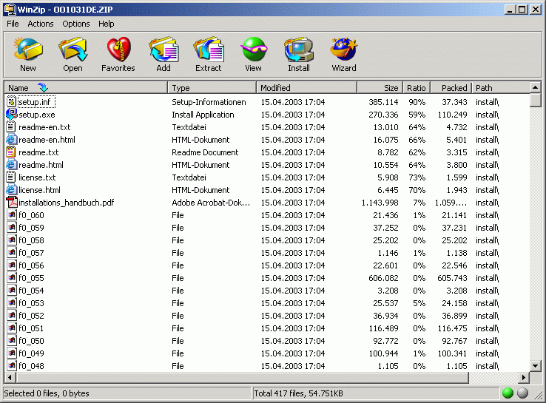
Task: Click the green status light indicator
Action: click(508, 393)
